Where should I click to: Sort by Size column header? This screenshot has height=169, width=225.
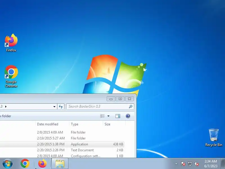click(114, 124)
